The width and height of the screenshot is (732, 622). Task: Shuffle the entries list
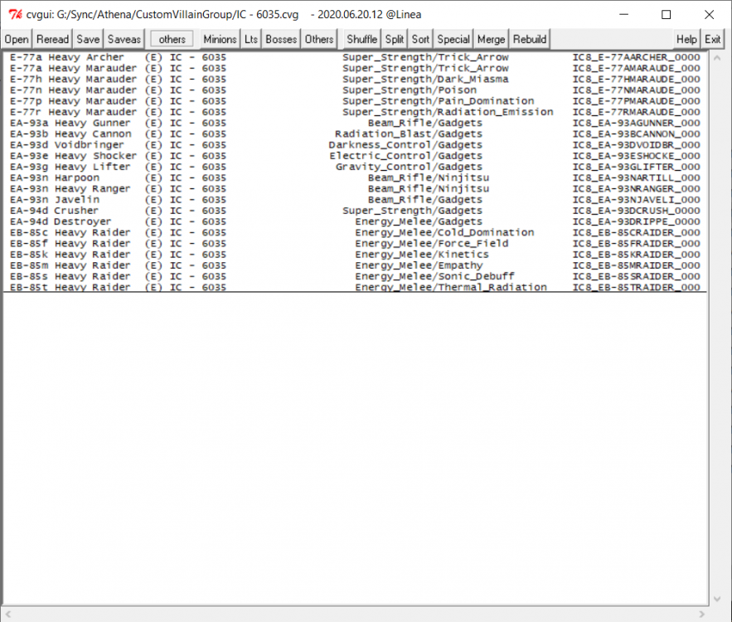coord(362,39)
